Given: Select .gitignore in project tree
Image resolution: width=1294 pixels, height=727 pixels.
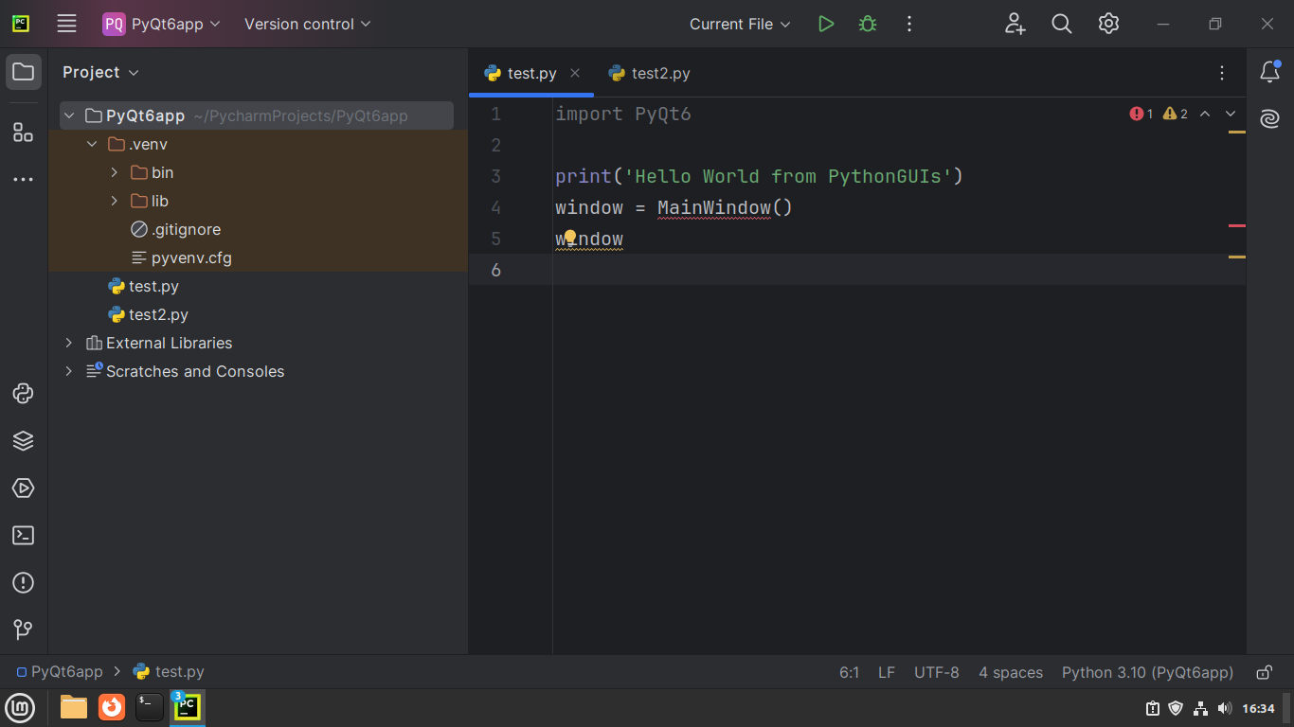Looking at the screenshot, I should point(175,229).
